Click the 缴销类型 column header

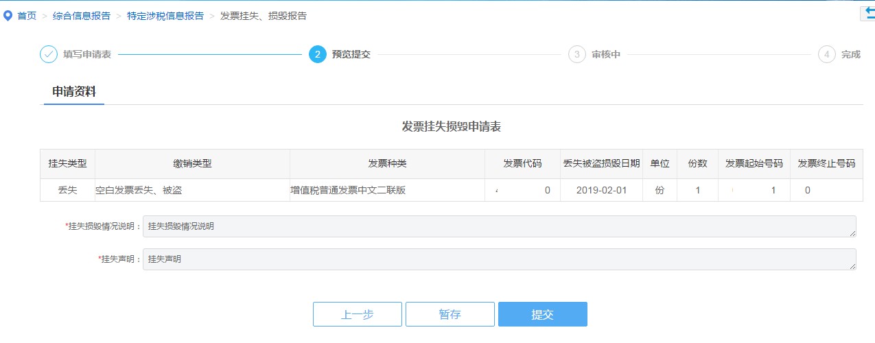pyautogui.click(x=192, y=164)
